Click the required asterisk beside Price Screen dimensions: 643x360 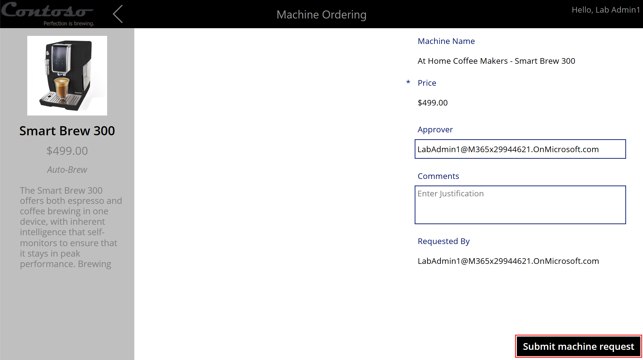408,82
